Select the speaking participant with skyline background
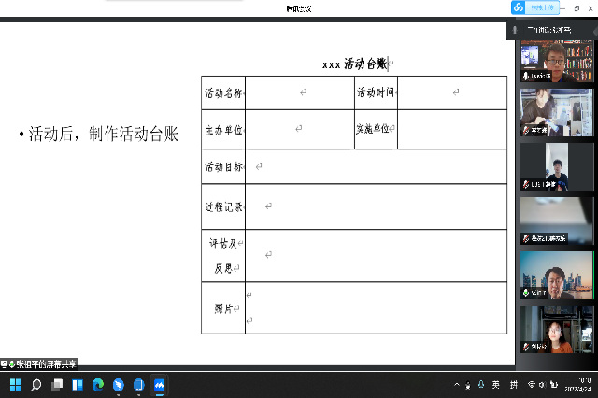The height and width of the screenshot is (398, 598). click(556, 276)
